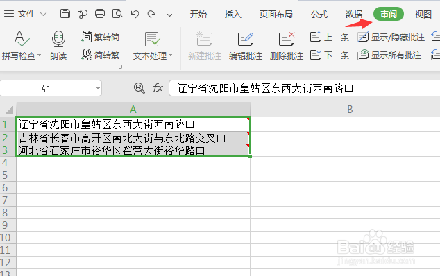Toggle 显示/隐藏批注
This screenshot has height=276, width=440.
[391, 37]
